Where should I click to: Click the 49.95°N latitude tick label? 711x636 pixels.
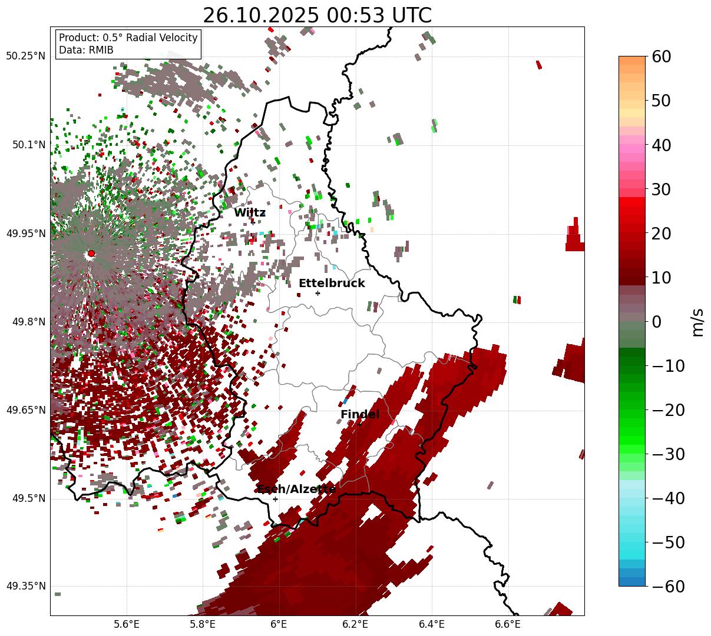25,234
